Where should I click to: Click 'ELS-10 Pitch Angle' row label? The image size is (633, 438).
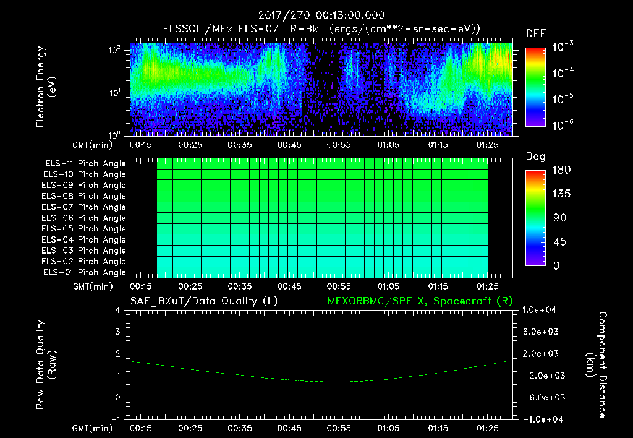pyautogui.click(x=85, y=174)
